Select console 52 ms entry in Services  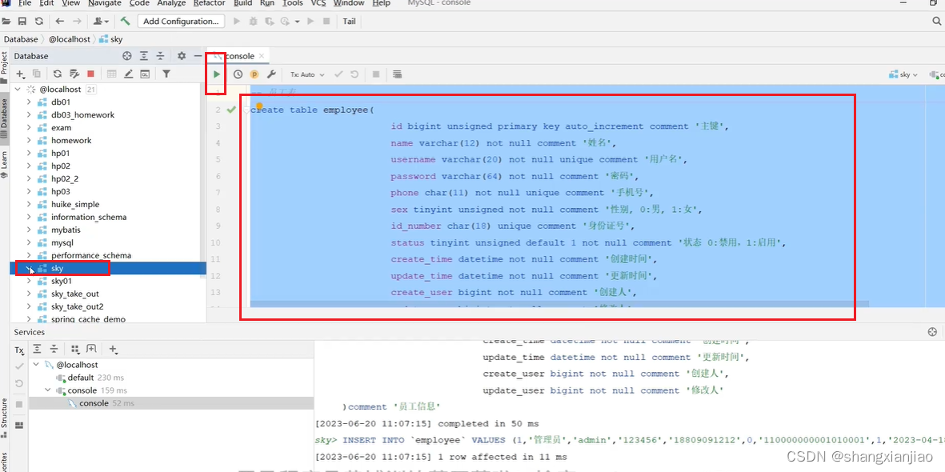(x=172, y=403)
